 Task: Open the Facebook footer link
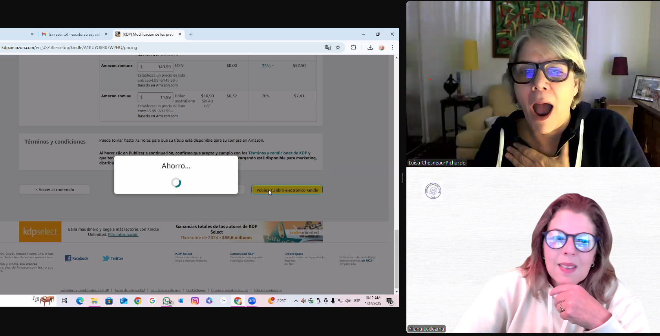(x=77, y=258)
